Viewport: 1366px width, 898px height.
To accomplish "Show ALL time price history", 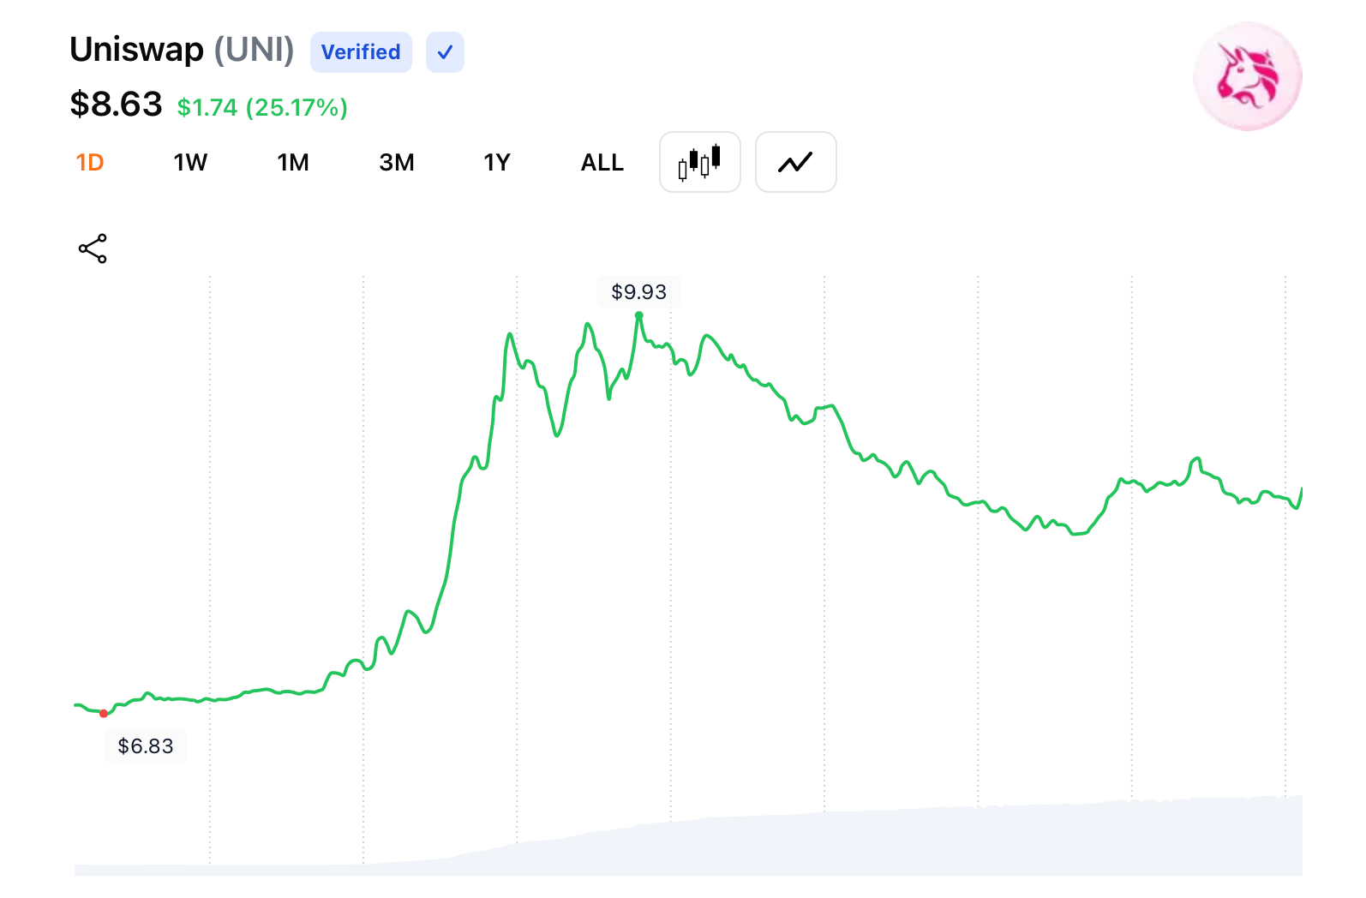I will (602, 163).
